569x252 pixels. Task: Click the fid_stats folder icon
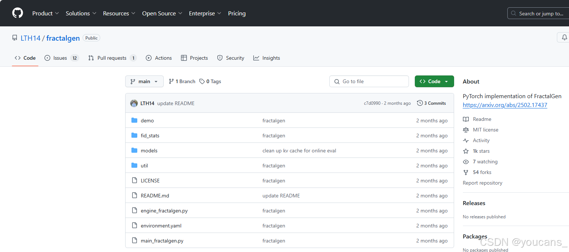click(134, 136)
